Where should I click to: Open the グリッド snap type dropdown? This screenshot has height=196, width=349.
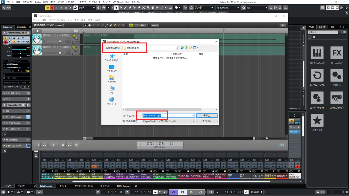point(204,8)
